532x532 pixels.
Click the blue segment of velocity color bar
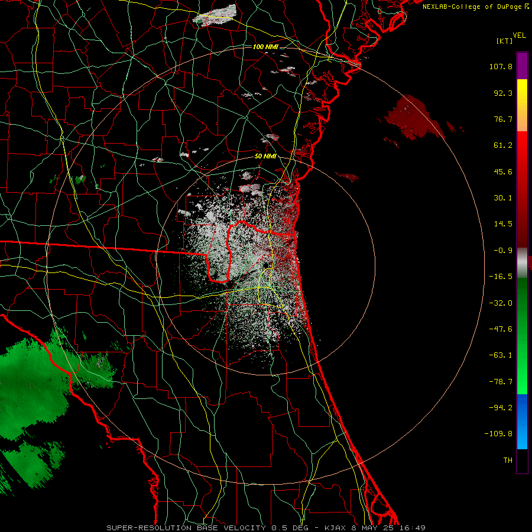coord(522,421)
